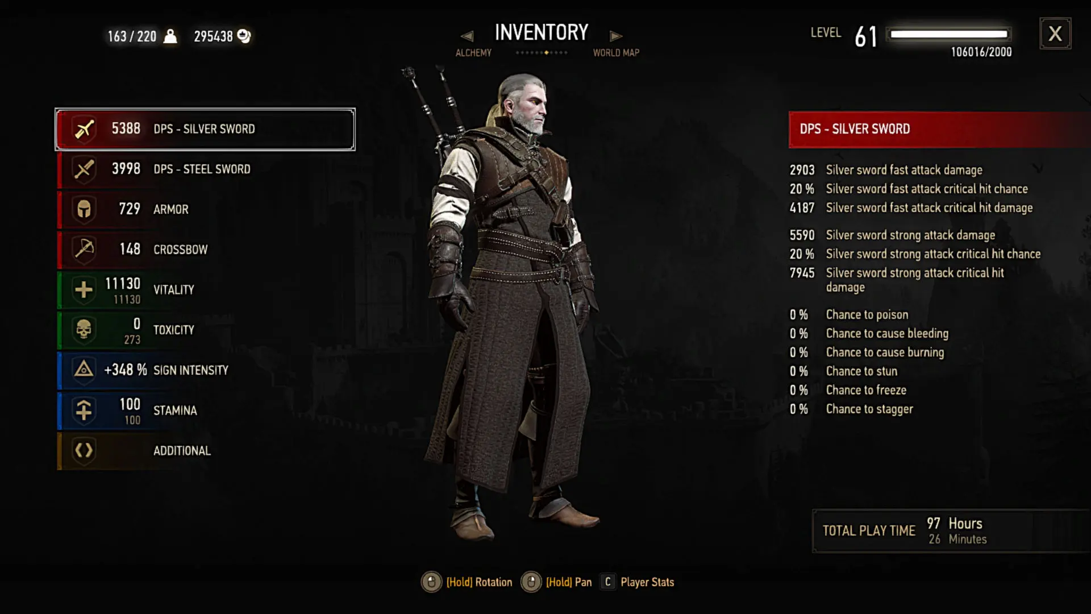Switch to the World Map tab
Screen dimensions: 1091x614
(616, 52)
